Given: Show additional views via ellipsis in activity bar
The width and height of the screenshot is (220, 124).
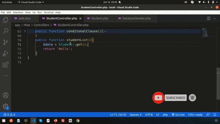Looking at the screenshot, I should (x=5, y=76).
